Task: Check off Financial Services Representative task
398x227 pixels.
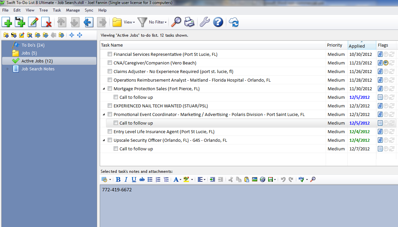Action: pos(110,54)
